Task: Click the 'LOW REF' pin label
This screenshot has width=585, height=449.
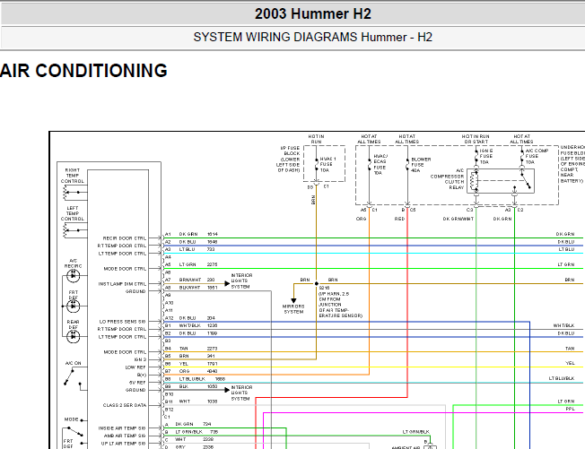Action: pos(135,367)
